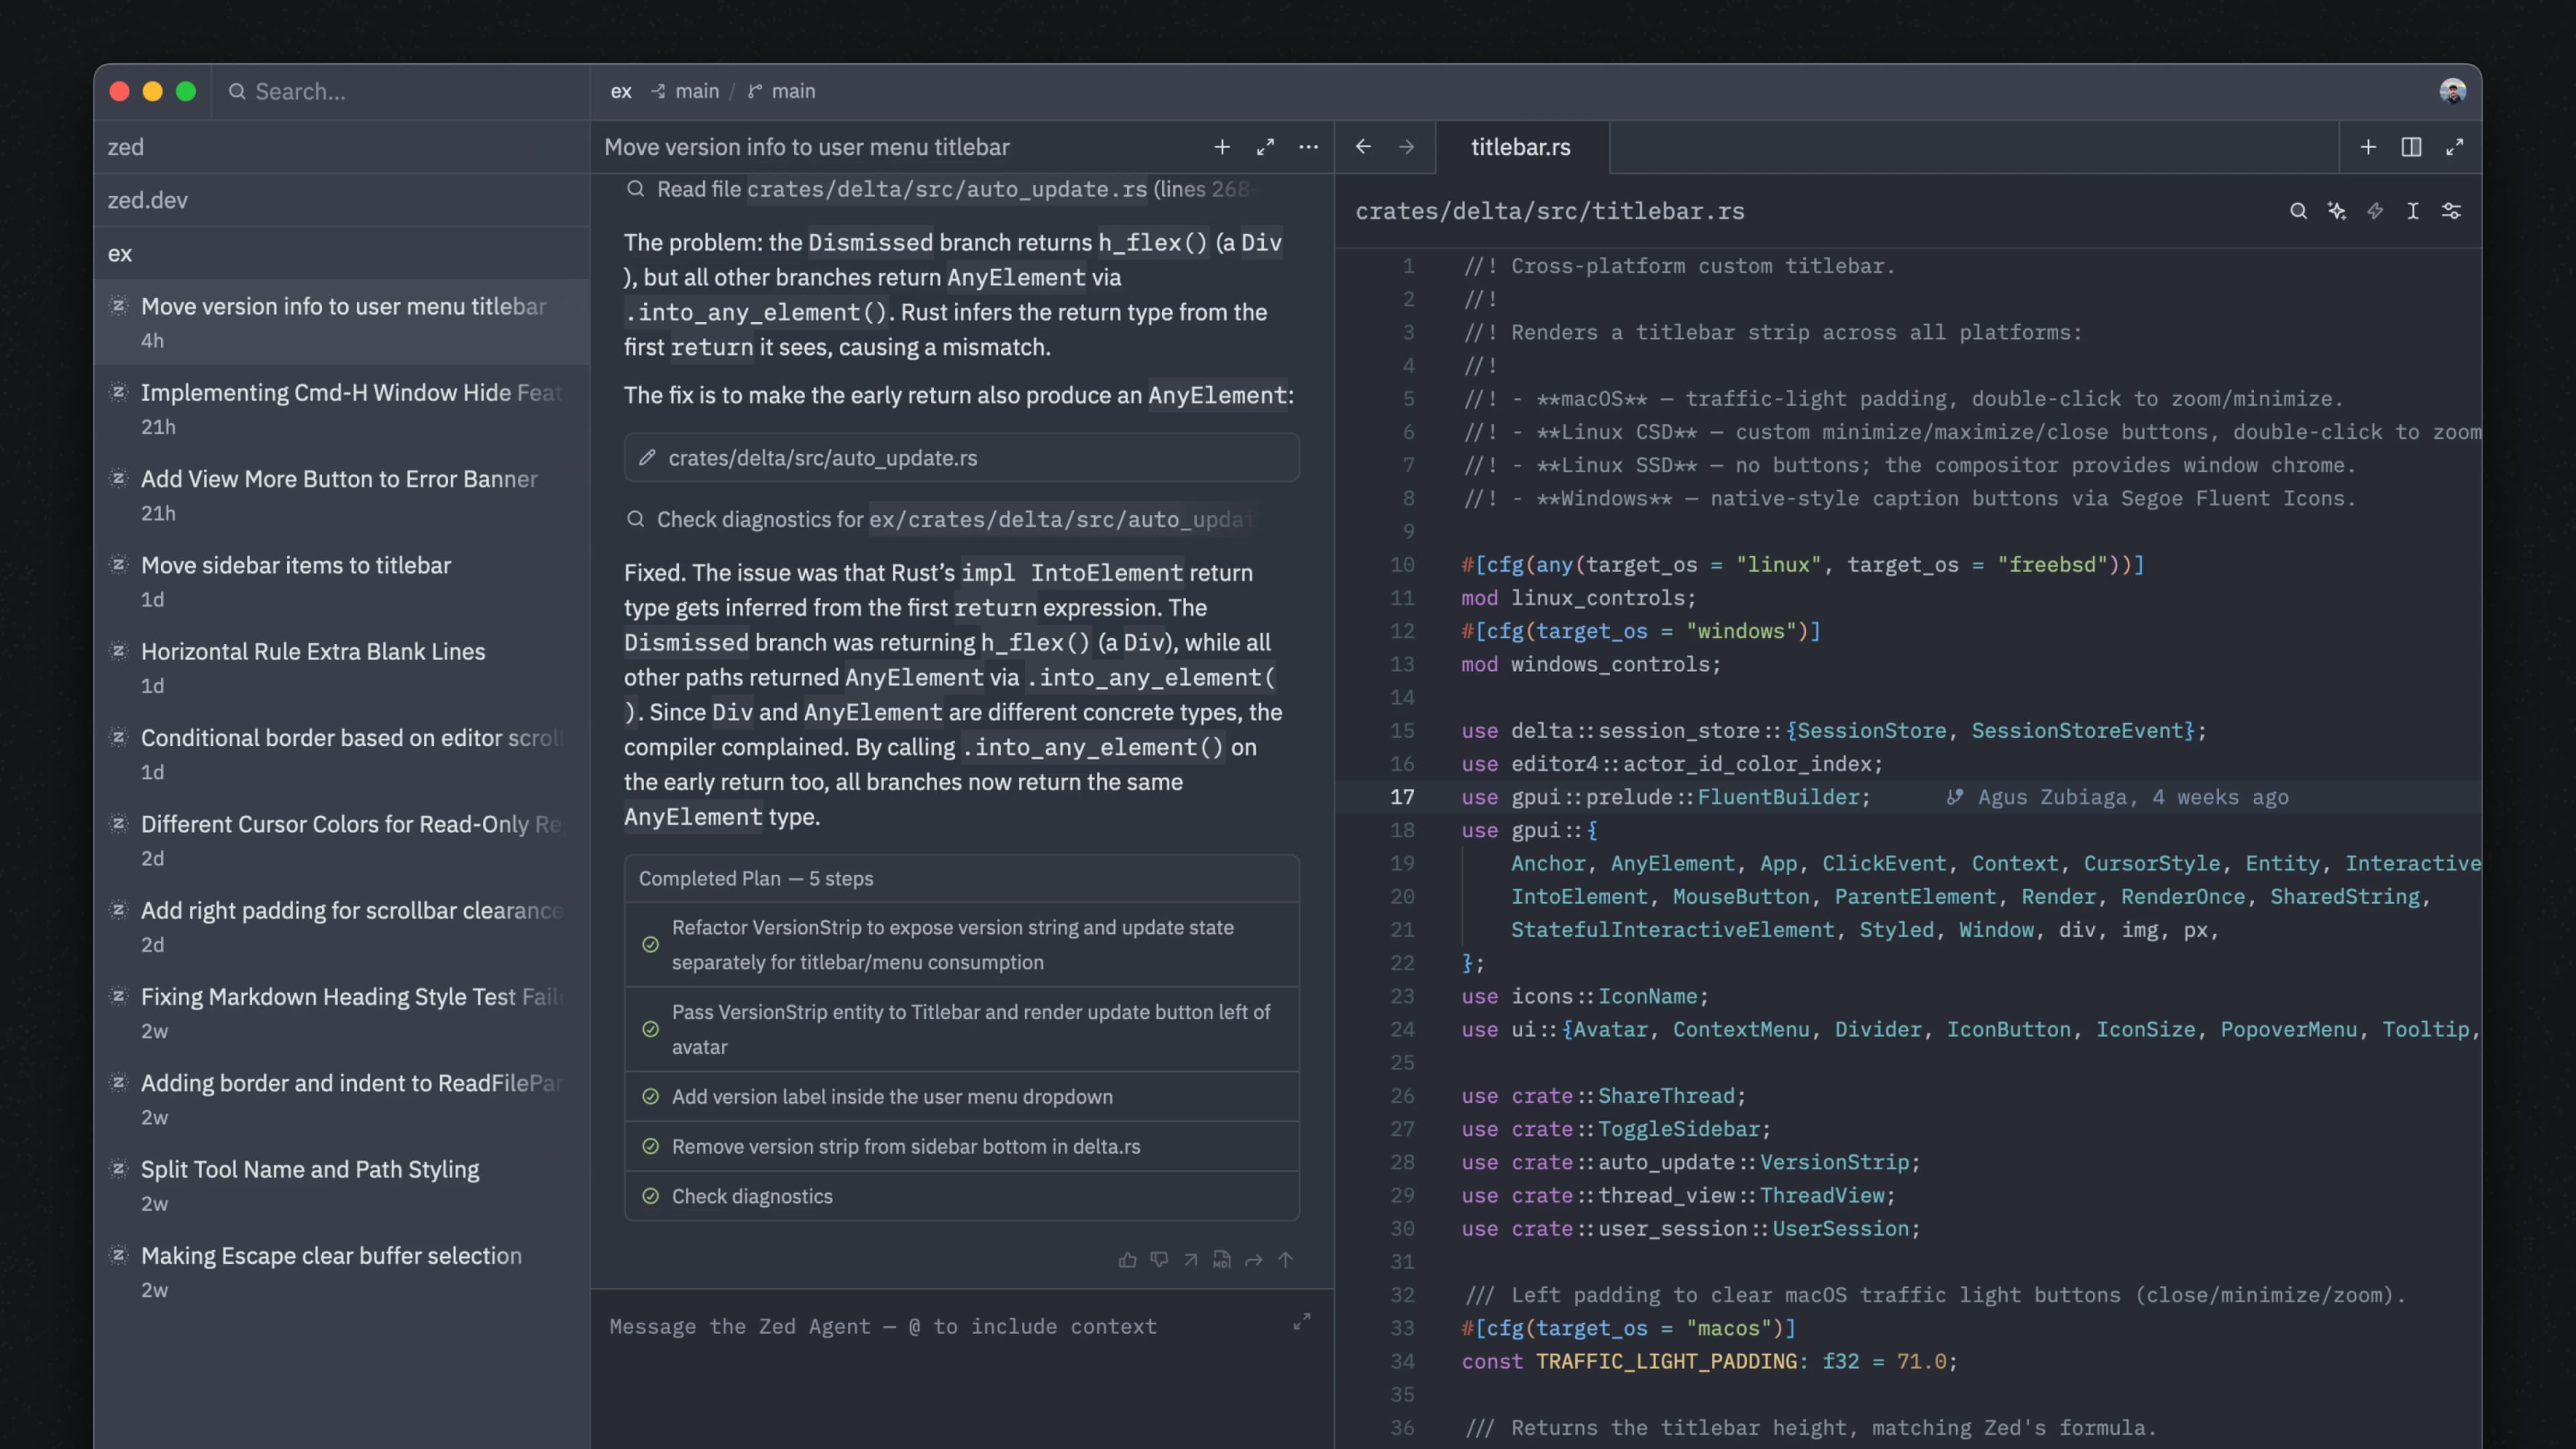Toggle zoom on the editor pane
This screenshot has height=1449, width=2576.
coord(2454,147)
